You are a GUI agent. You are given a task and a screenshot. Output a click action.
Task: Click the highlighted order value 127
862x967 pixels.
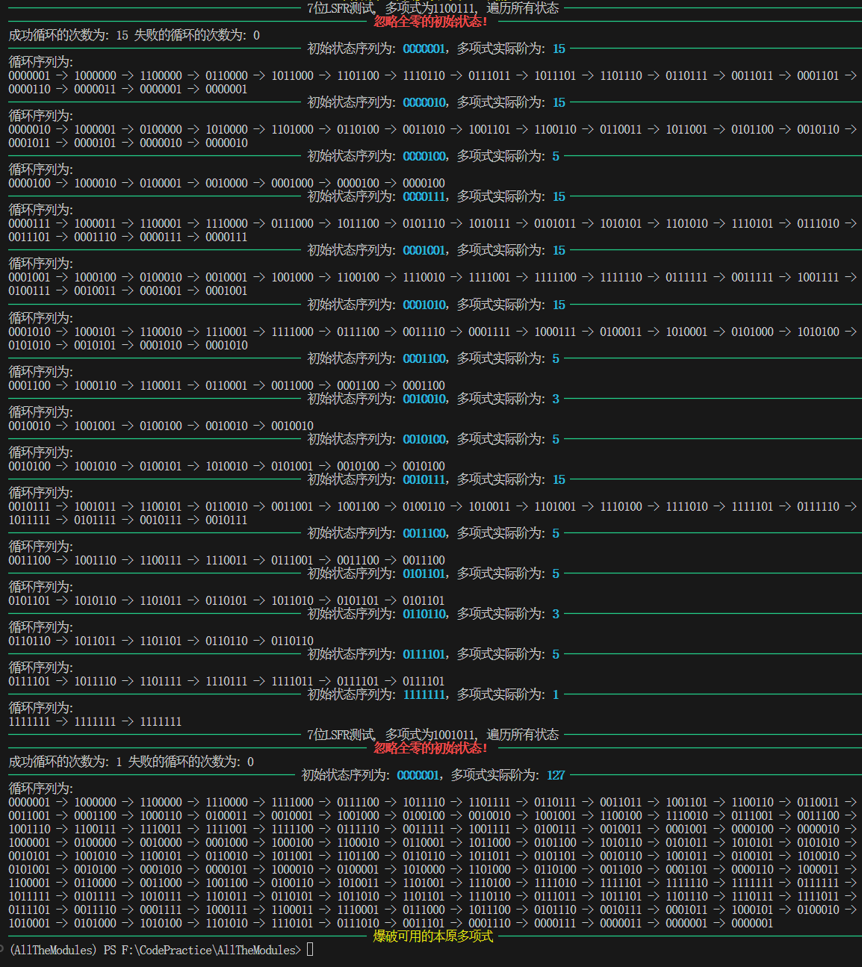(556, 775)
